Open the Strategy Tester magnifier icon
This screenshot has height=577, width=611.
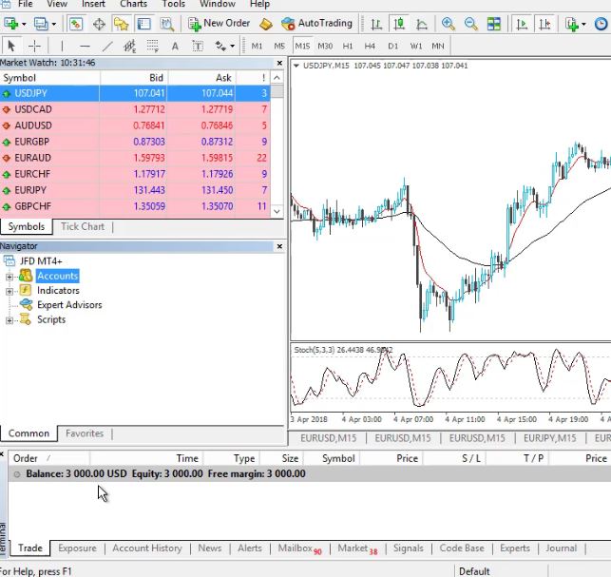(x=167, y=24)
